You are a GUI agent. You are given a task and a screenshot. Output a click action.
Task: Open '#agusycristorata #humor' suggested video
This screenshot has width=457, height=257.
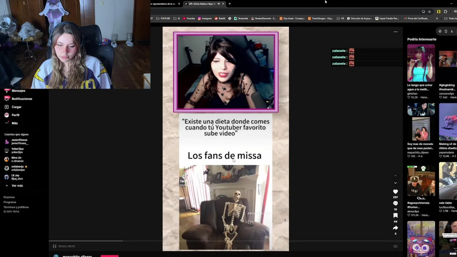421,181
